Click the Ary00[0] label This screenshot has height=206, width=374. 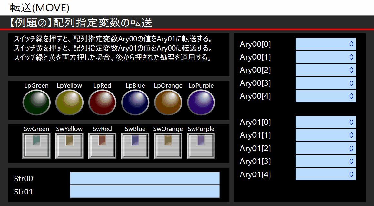click(x=255, y=44)
